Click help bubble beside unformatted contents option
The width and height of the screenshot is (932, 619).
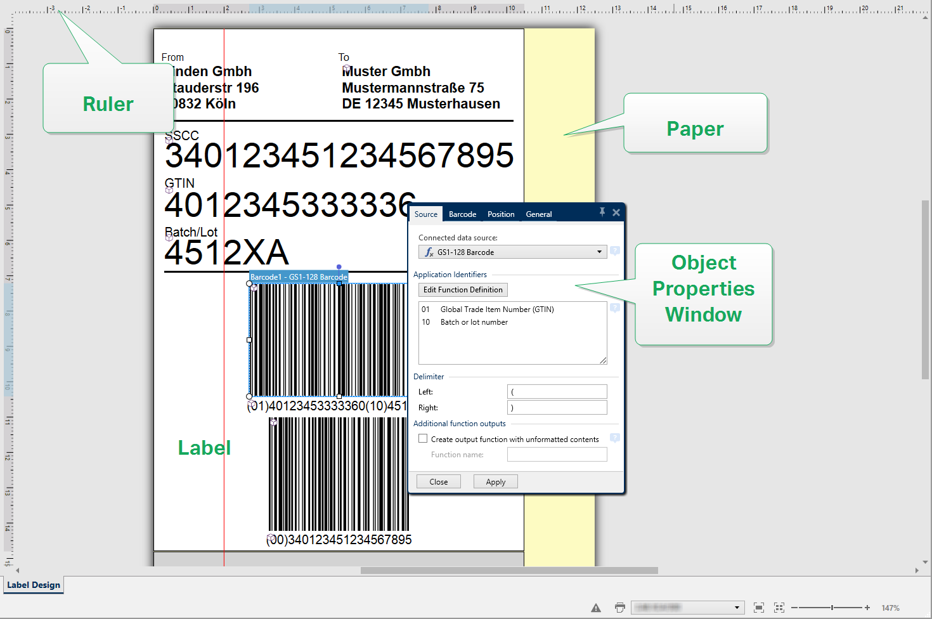pos(614,438)
